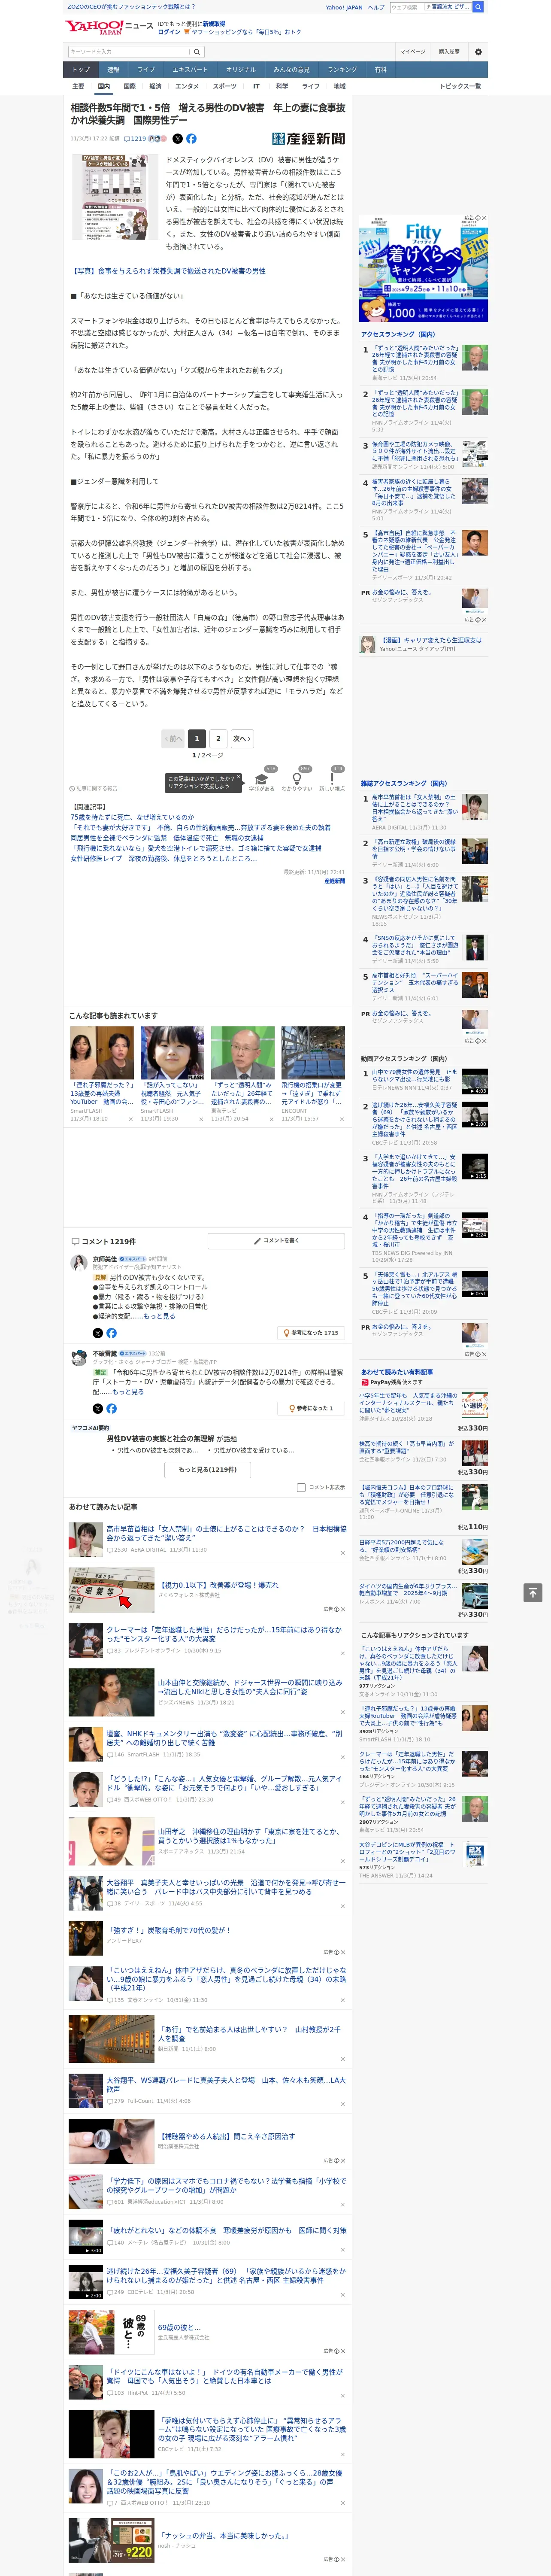This screenshot has width=551, height=2576.
Task: Select the トップ navigation tab
Action: [81, 70]
